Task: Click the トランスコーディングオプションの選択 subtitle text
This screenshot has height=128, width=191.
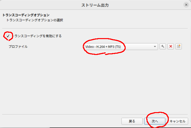Action: (x=35, y=20)
